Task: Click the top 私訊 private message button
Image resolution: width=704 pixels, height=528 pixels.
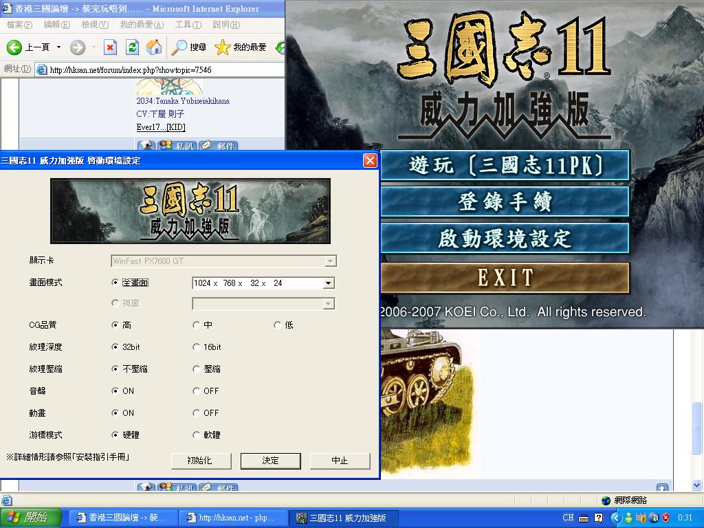Action: click(x=177, y=146)
